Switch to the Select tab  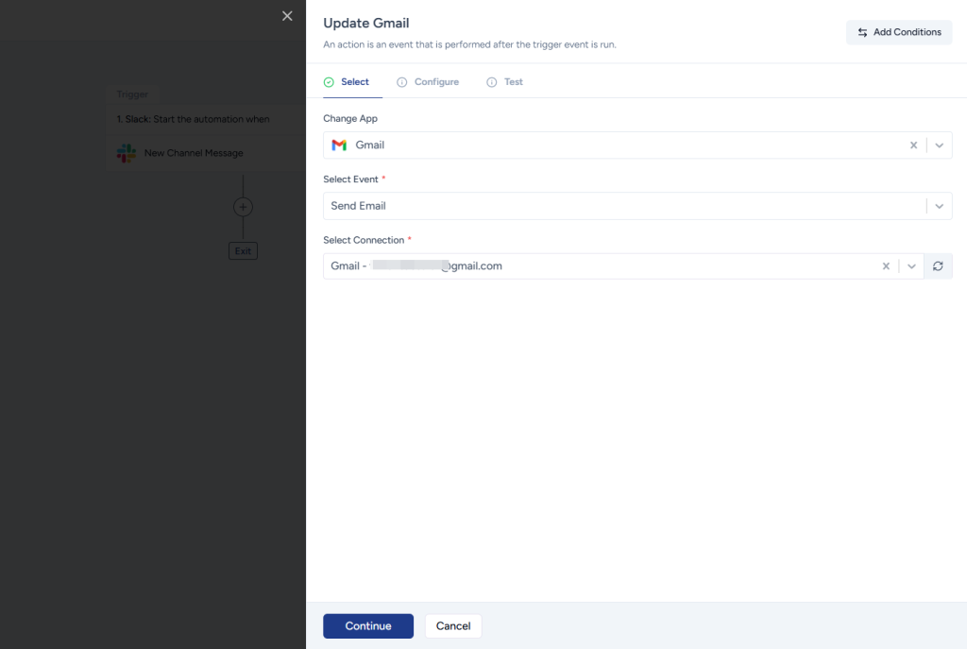tap(347, 82)
